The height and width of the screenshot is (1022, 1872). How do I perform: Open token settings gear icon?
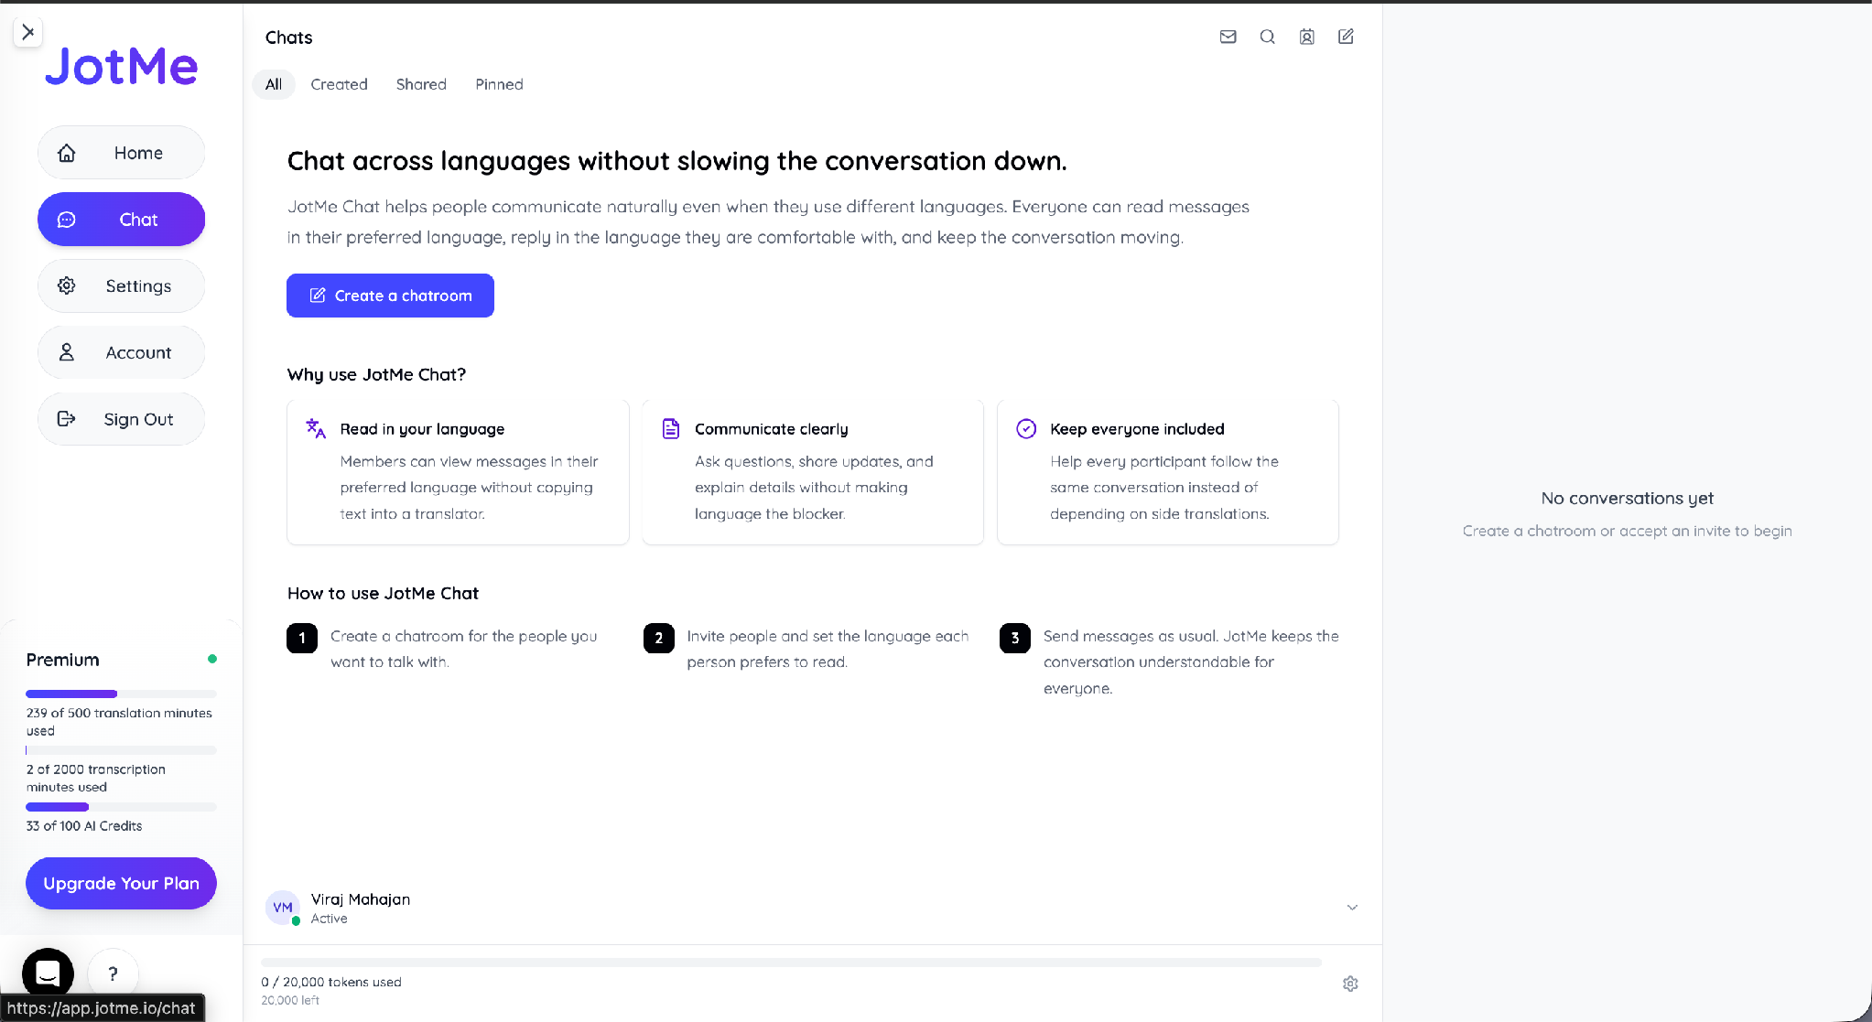tap(1350, 984)
